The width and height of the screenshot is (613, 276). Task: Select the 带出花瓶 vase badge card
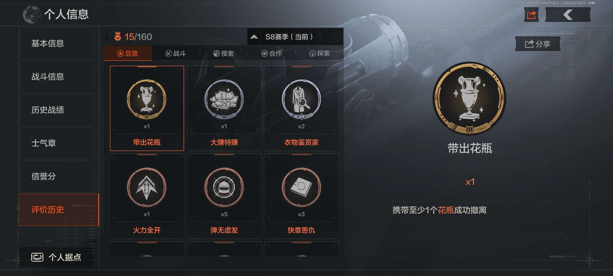147,108
